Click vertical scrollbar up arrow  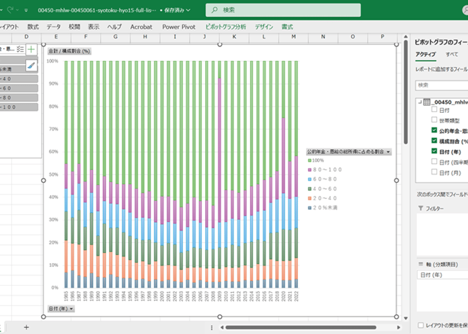[406, 36]
